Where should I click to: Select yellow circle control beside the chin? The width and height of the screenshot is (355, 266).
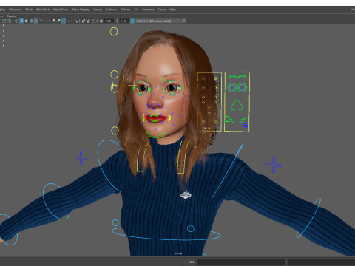coord(115,131)
